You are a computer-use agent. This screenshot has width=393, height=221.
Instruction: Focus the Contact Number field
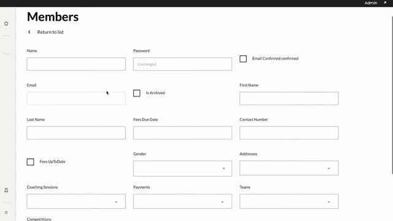pyautogui.click(x=289, y=133)
